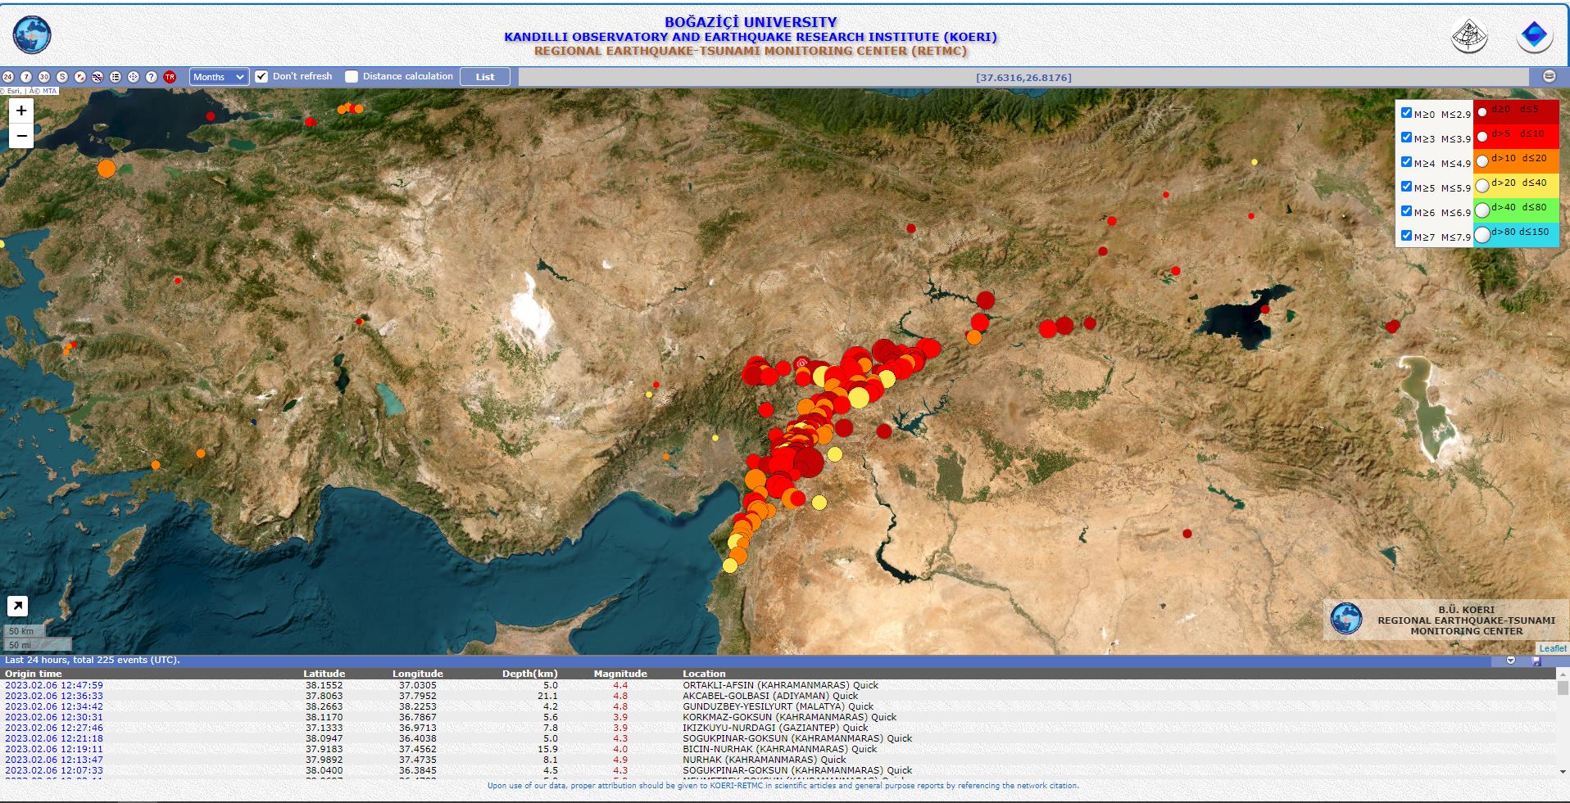Click the d>20 d≤40 yellow depth swatch
This screenshot has height=803, width=1570.
1516,186
